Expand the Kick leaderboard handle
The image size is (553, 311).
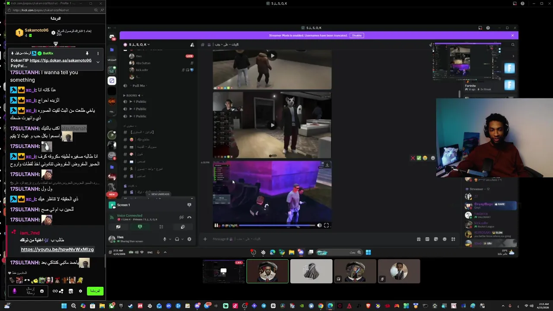click(x=55, y=44)
